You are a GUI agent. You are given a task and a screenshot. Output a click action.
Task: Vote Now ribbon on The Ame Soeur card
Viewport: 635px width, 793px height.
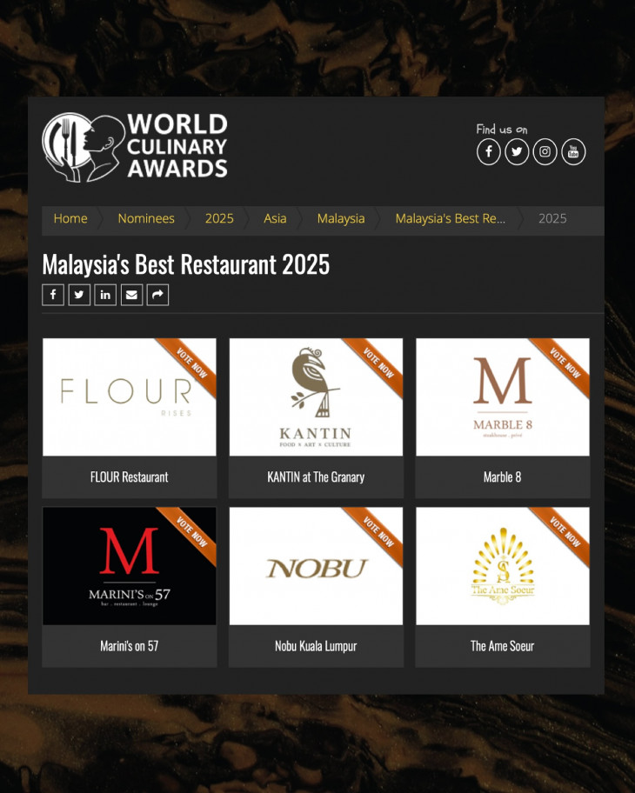tap(565, 532)
